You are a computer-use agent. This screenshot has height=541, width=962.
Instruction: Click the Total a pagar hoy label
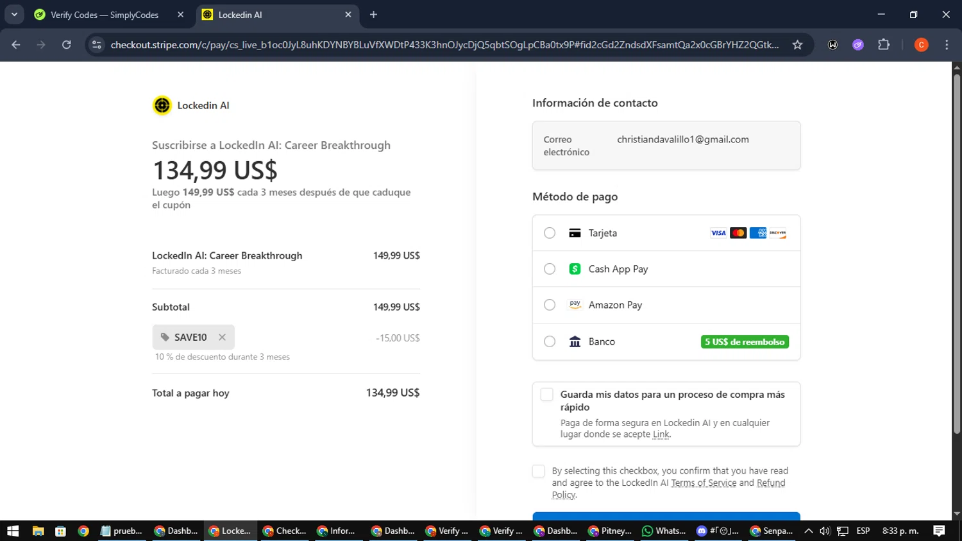pyautogui.click(x=190, y=393)
